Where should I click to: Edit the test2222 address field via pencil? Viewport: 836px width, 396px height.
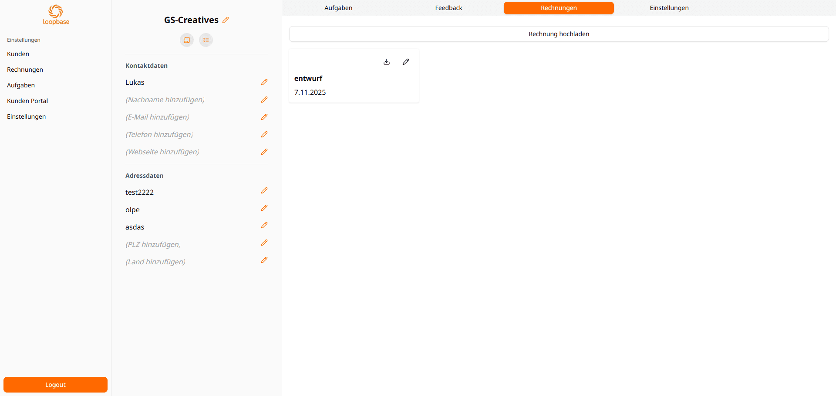[264, 191]
